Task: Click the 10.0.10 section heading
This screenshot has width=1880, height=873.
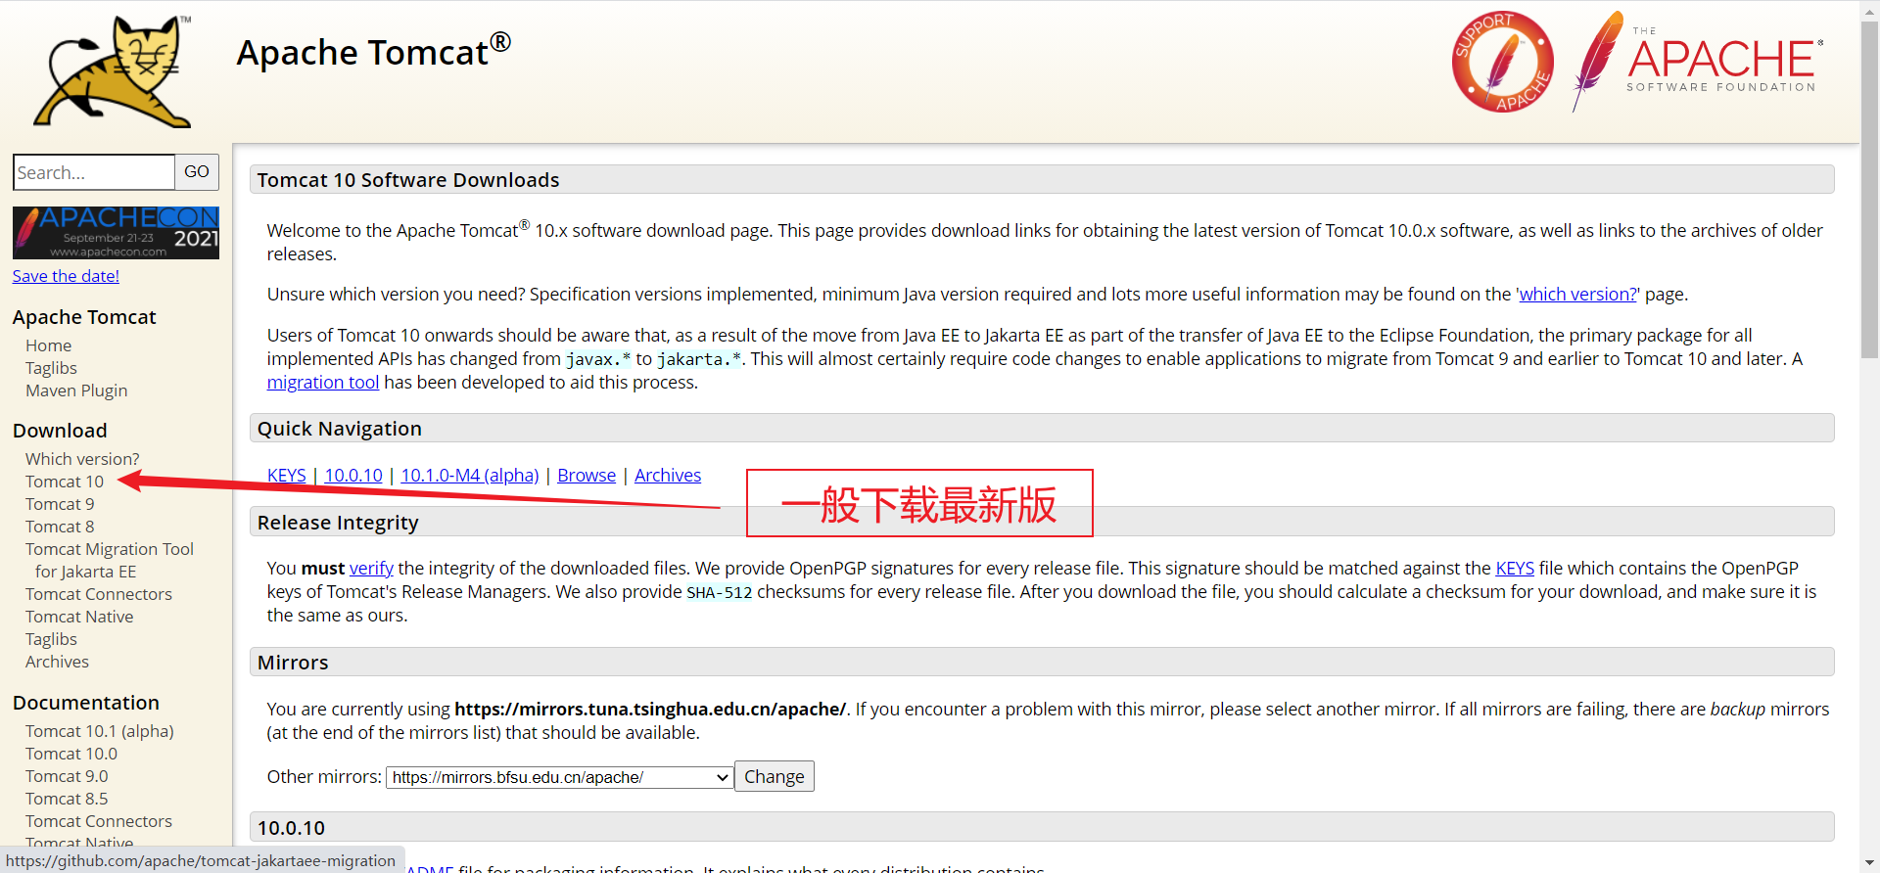Action: click(x=291, y=828)
